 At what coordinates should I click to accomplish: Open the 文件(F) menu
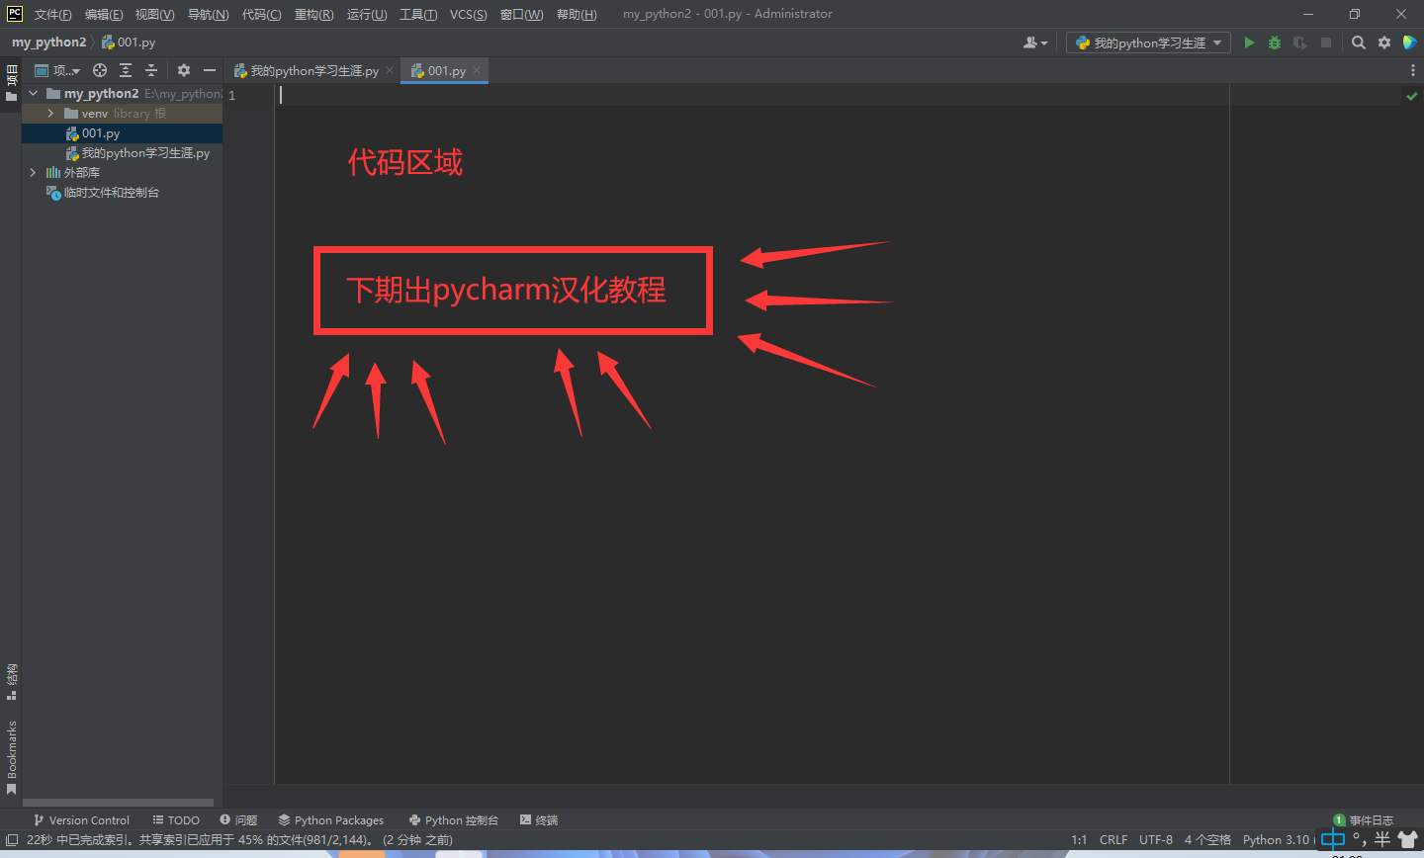[53, 14]
